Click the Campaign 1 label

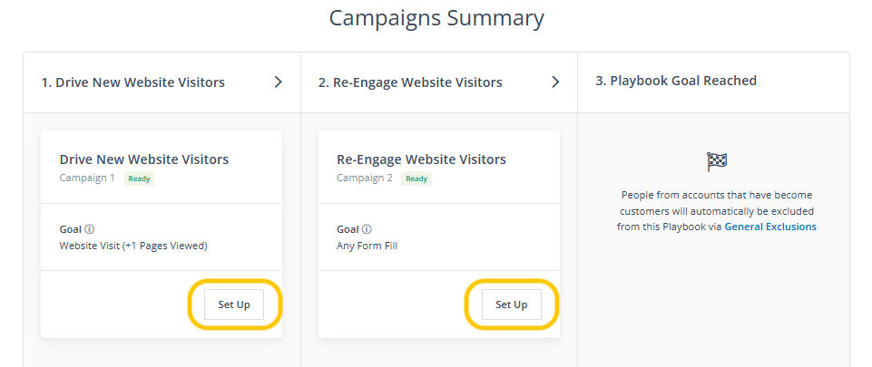87,178
